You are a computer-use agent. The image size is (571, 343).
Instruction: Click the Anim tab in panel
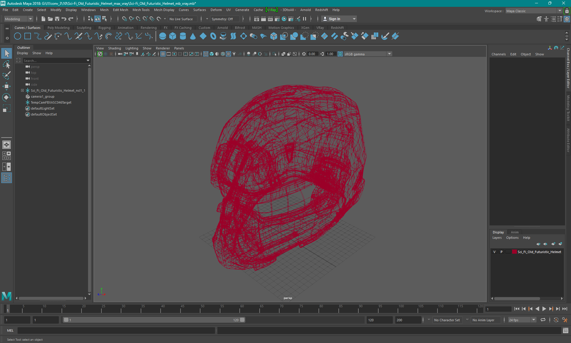[514, 232]
